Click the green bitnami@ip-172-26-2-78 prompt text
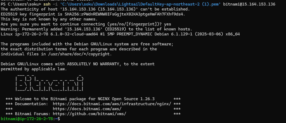Screen dimensions: 286x123 pyautogui.click(x=27, y=119)
